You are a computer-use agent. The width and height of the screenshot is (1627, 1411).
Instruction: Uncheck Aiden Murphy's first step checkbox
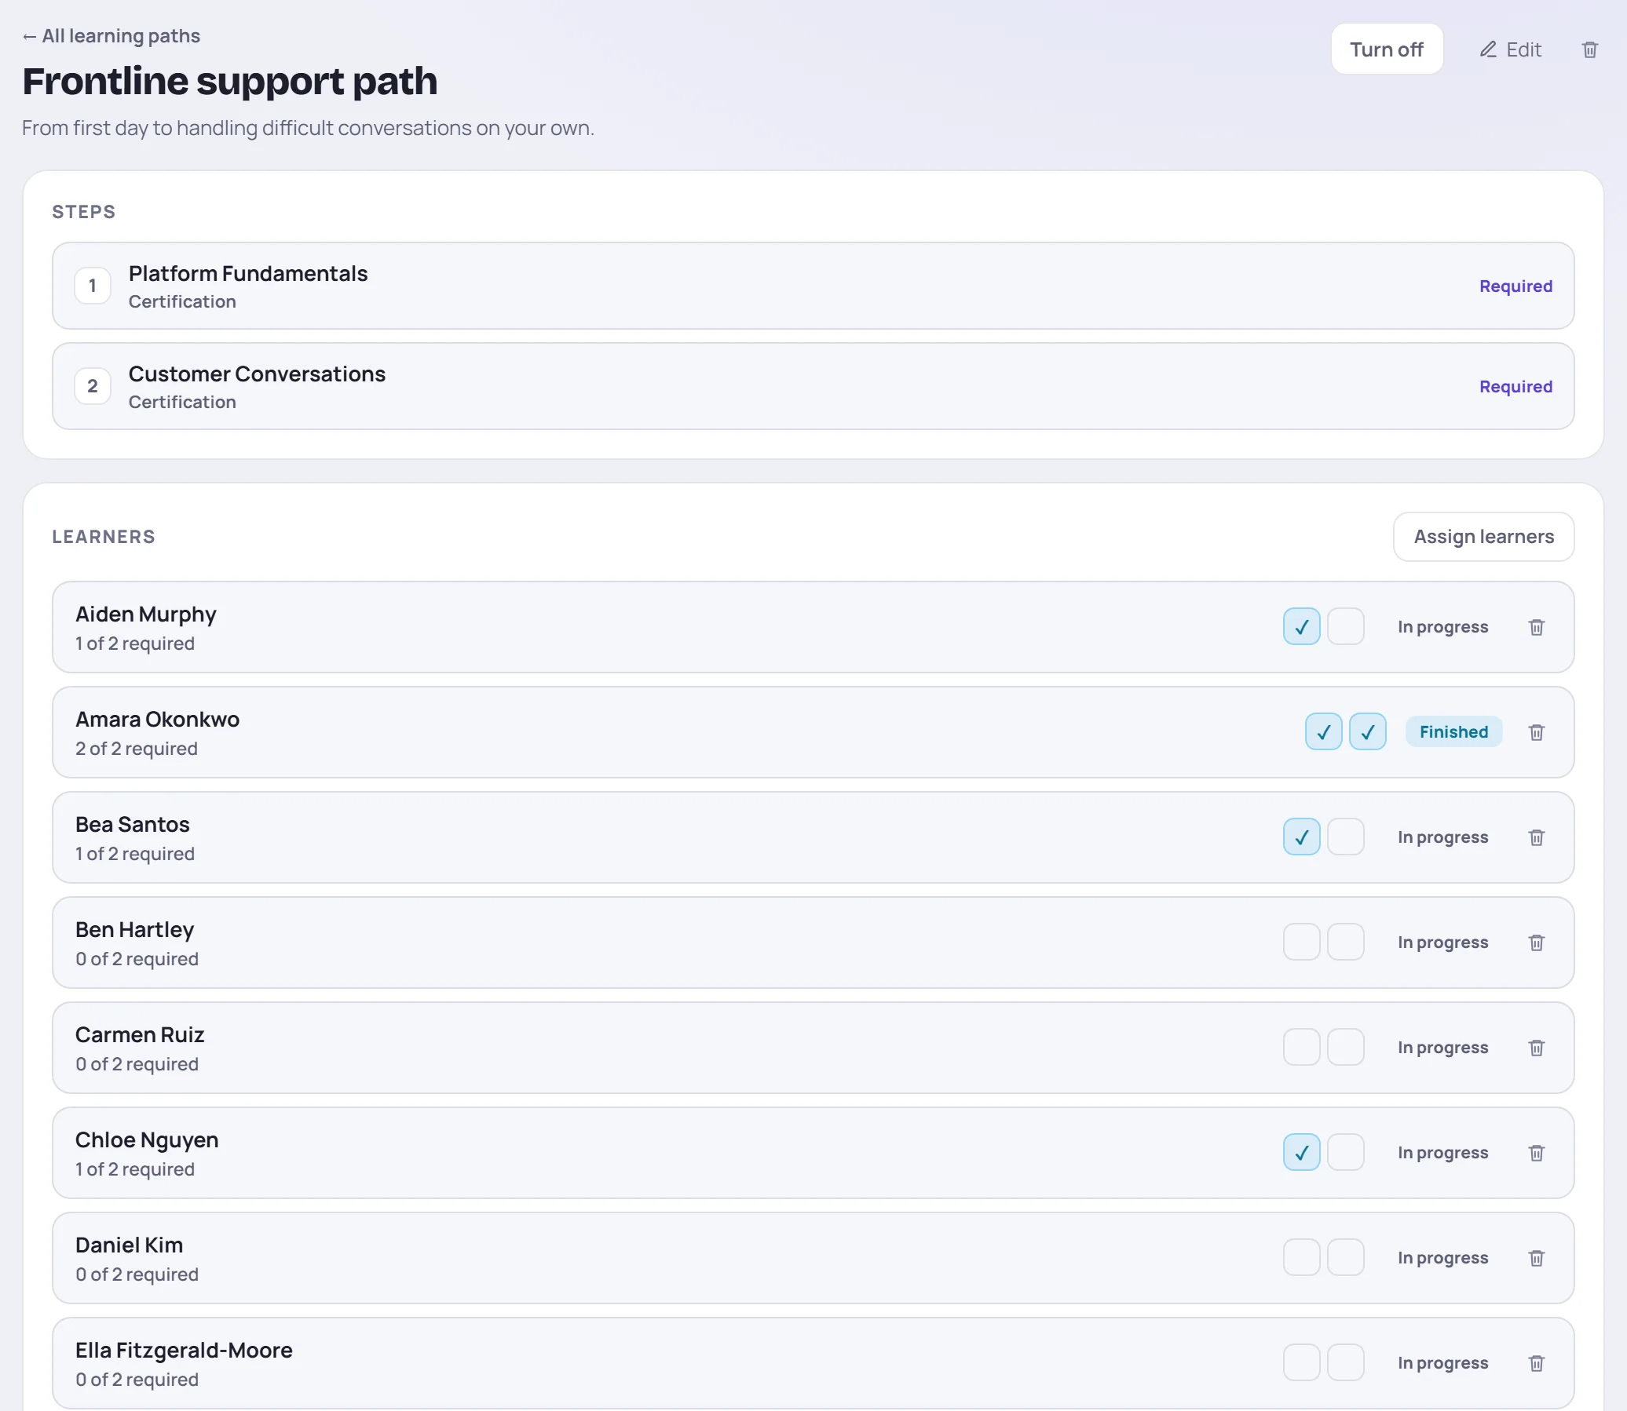coord(1301,627)
